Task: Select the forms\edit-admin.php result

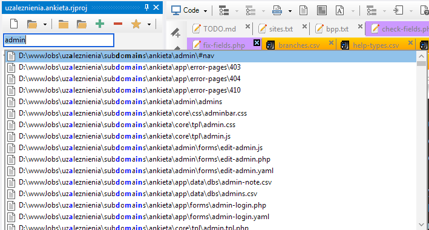Action: [211, 159]
